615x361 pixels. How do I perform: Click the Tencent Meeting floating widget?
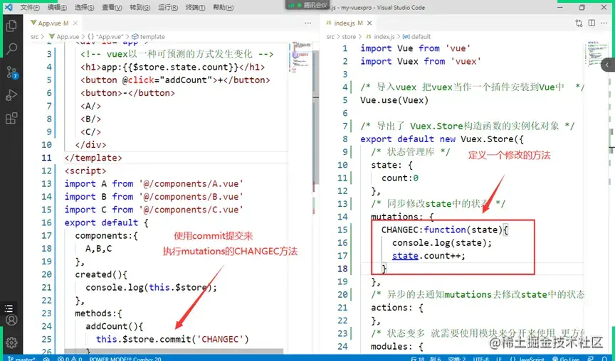(x=307, y=5)
